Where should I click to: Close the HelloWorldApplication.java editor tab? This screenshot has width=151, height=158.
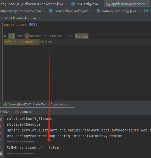66,4
